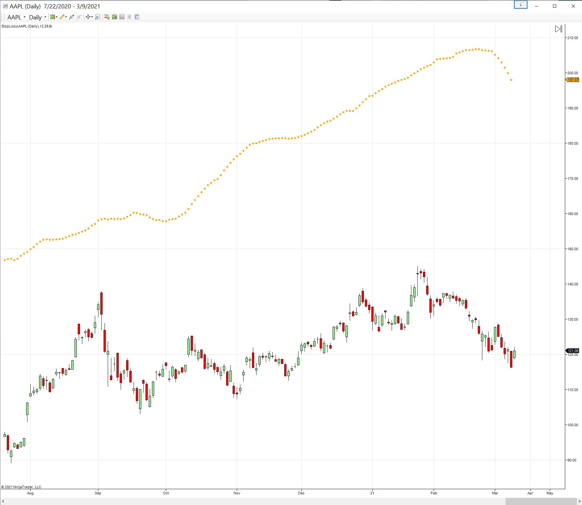Open the AAPL instrument selector dropdown
The height and width of the screenshot is (505, 582).
click(x=16, y=17)
